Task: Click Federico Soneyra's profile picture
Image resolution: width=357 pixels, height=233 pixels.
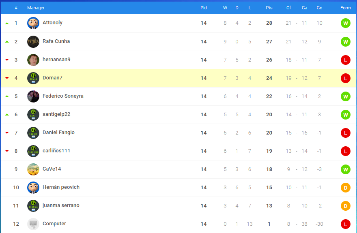Action: (x=33, y=96)
